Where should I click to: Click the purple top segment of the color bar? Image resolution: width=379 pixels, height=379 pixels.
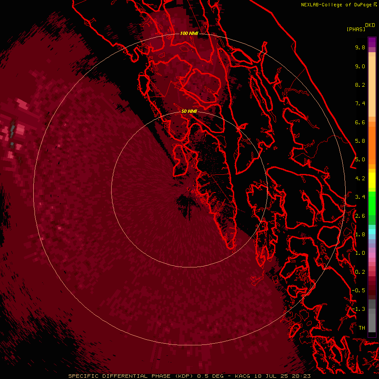(x=372, y=42)
